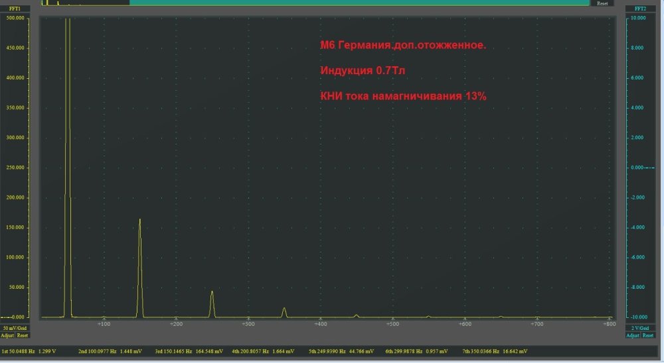
Task: Click the 1st harmonic 50.0488 Hz readout
Action: [29, 350]
